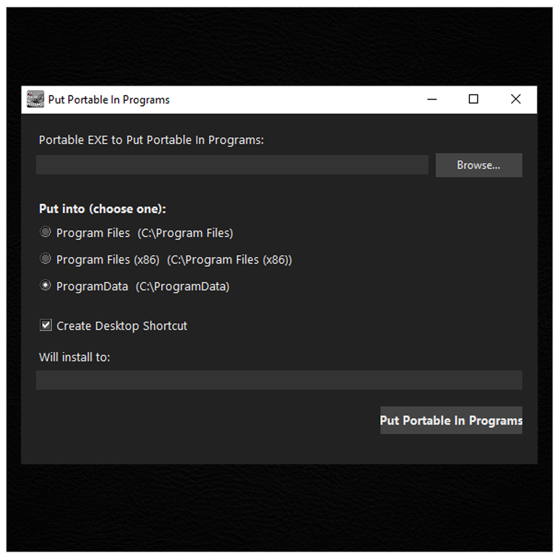The height and width of the screenshot is (559, 559).
Task: Click the Put Portable In Programs app icon
Action: [x=35, y=99]
